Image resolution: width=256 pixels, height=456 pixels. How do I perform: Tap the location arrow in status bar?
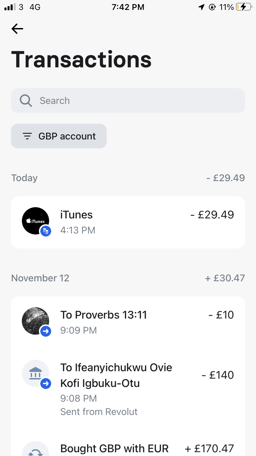(x=201, y=7)
